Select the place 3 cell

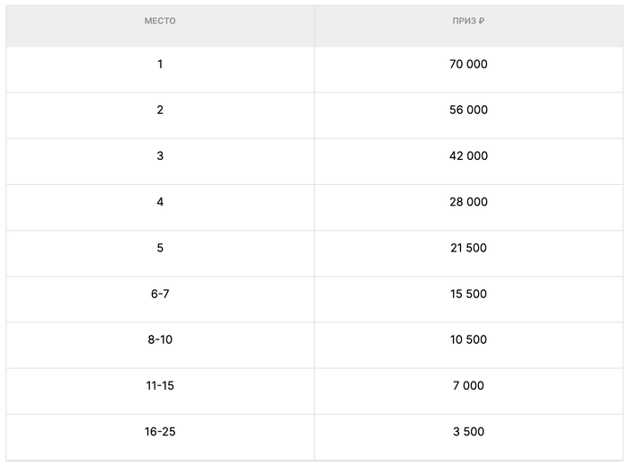160,156
